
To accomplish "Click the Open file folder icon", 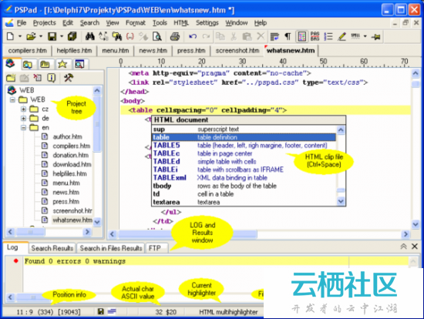I will (x=31, y=36).
